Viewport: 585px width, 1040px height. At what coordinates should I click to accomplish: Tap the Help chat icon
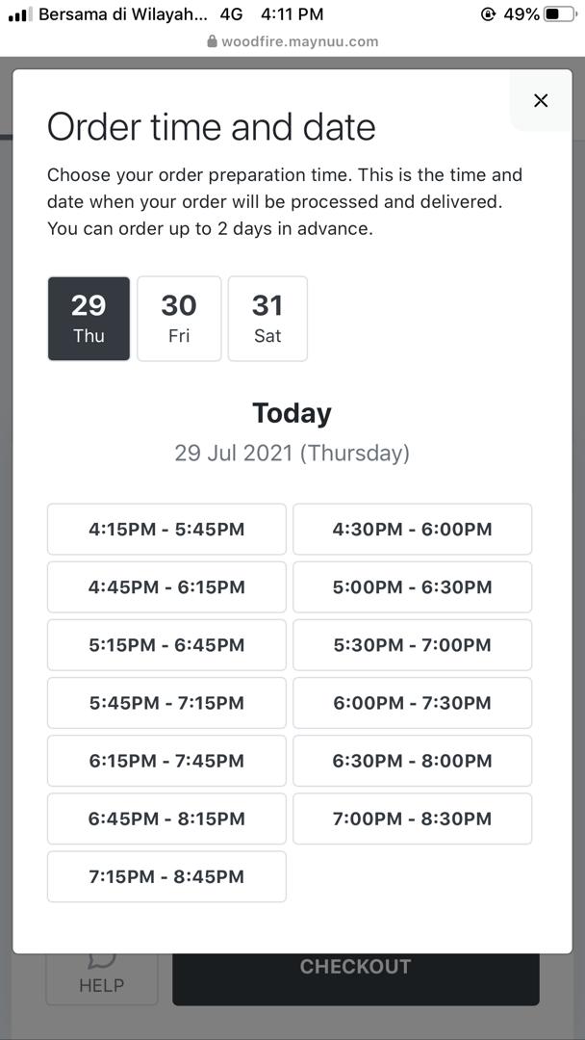101,973
